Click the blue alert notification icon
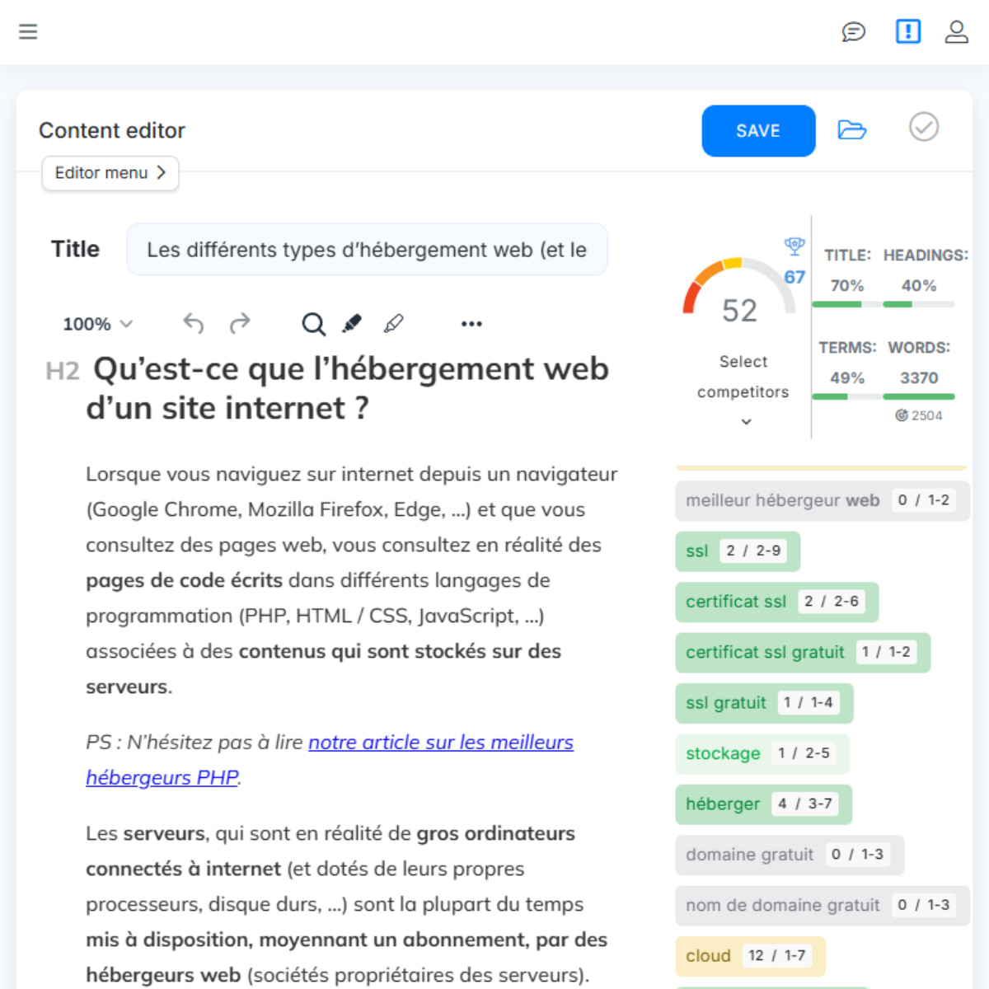Screen dimensions: 989x989 tap(908, 32)
